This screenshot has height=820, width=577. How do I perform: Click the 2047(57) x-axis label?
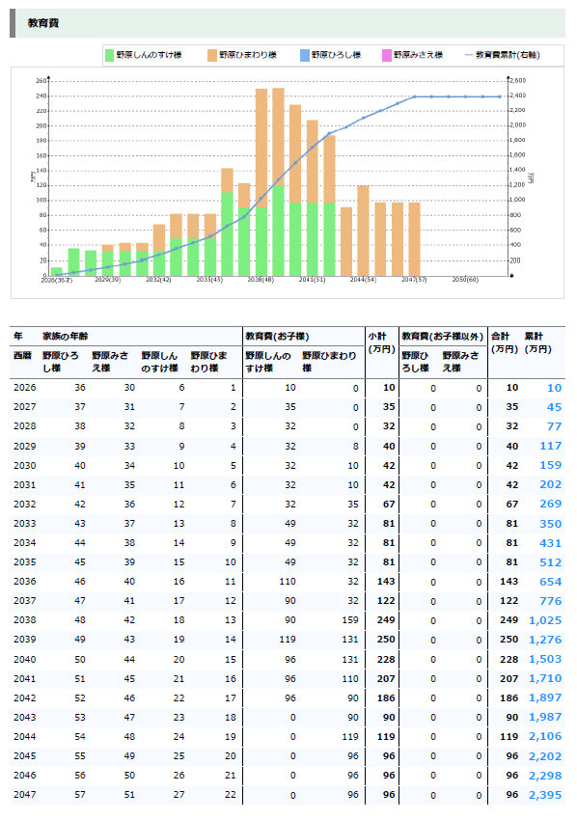tap(414, 280)
